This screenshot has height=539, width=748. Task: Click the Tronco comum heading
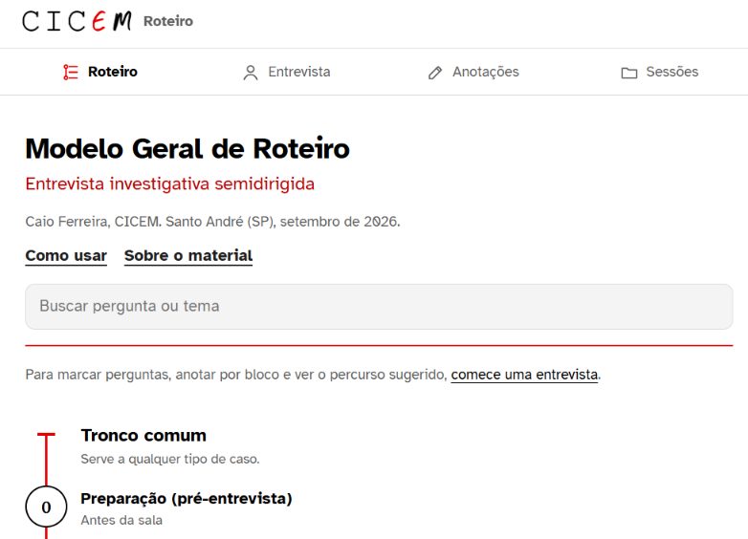(x=143, y=436)
